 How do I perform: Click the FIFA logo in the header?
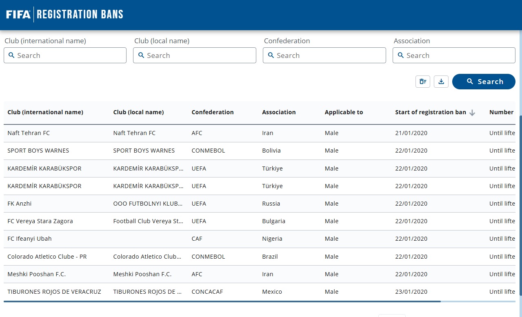click(x=18, y=15)
